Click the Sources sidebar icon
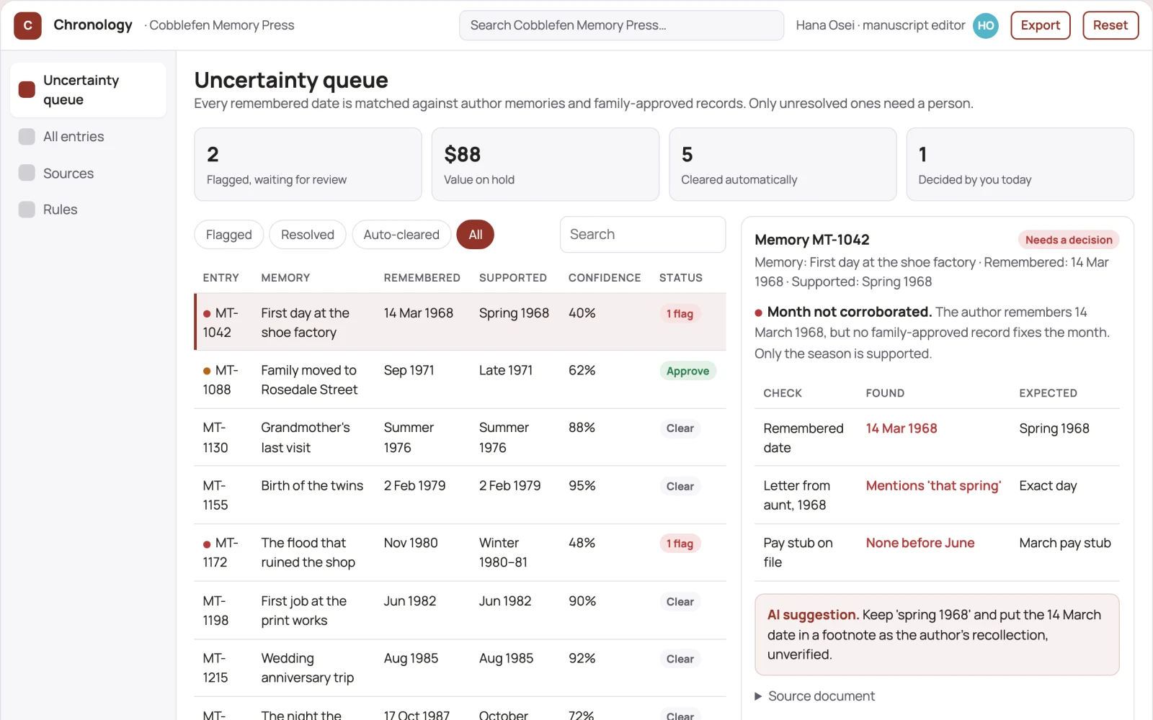1153x720 pixels. pos(27,173)
